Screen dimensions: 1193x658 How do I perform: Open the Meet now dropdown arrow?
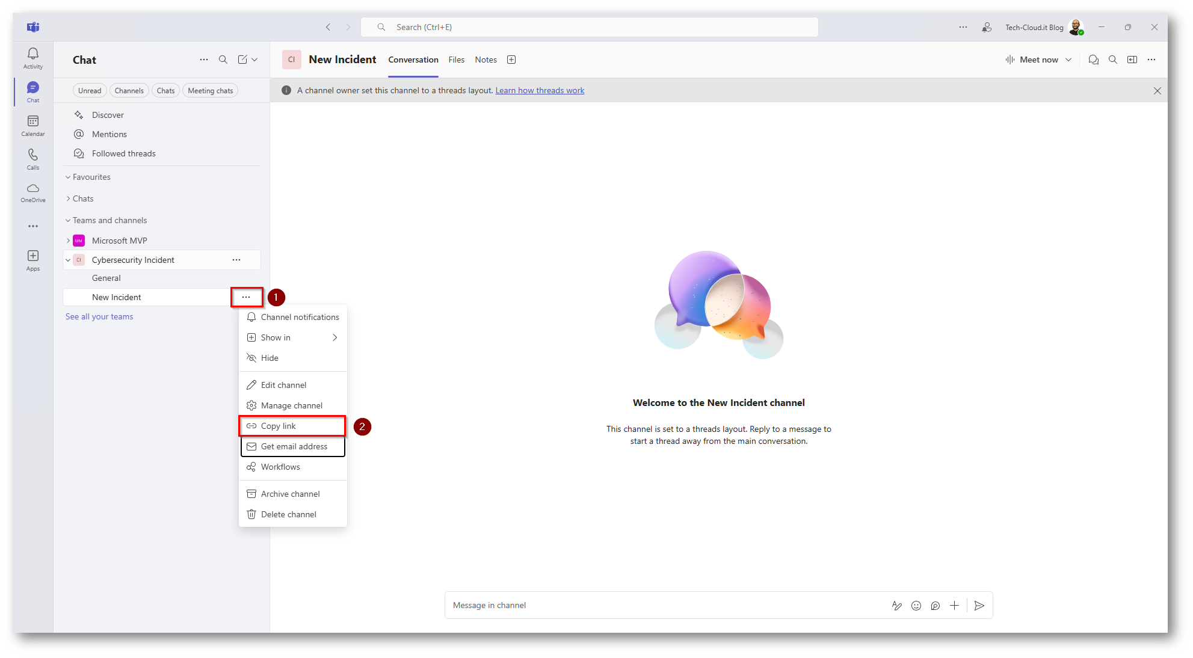click(1068, 60)
